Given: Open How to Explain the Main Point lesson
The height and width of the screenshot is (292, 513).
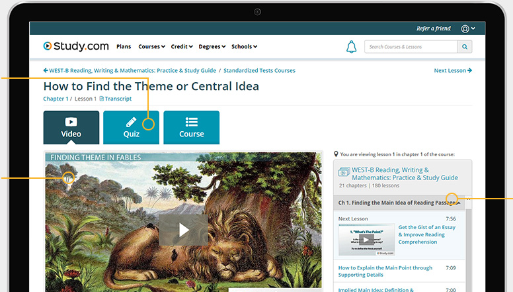Looking at the screenshot, I should (x=385, y=271).
